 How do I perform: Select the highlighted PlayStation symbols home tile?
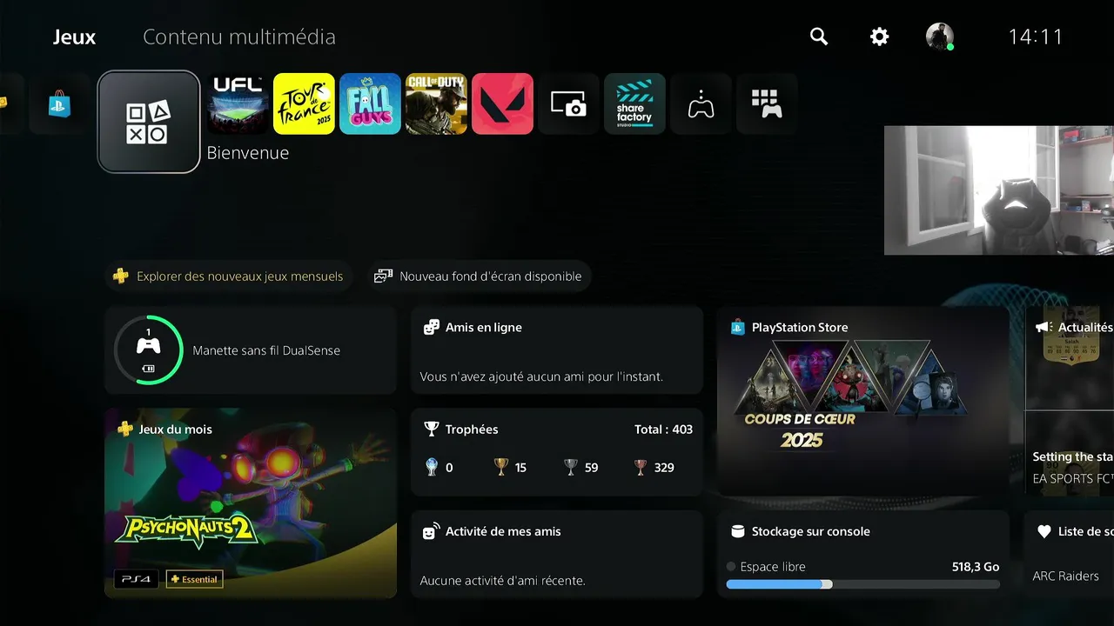pyautogui.click(x=149, y=122)
